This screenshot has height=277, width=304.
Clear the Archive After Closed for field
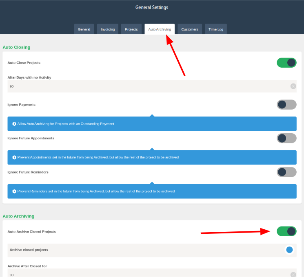pos(293,275)
